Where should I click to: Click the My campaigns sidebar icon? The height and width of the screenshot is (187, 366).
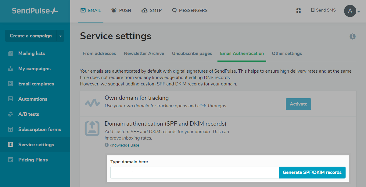(11, 68)
